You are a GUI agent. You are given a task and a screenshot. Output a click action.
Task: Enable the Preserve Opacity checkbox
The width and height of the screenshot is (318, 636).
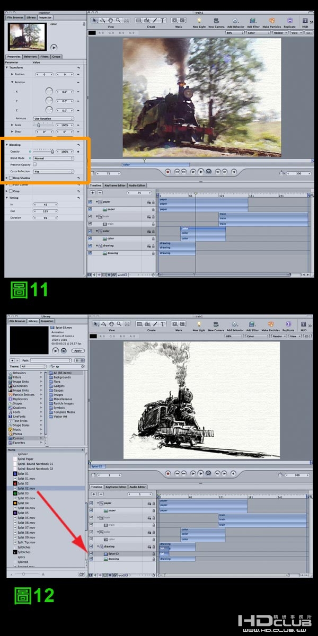click(35, 165)
